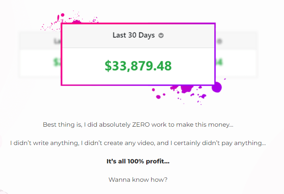The image size is (284, 194).
Task: Click the $33,879.48 earnings amount
Action: pyautogui.click(x=138, y=66)
